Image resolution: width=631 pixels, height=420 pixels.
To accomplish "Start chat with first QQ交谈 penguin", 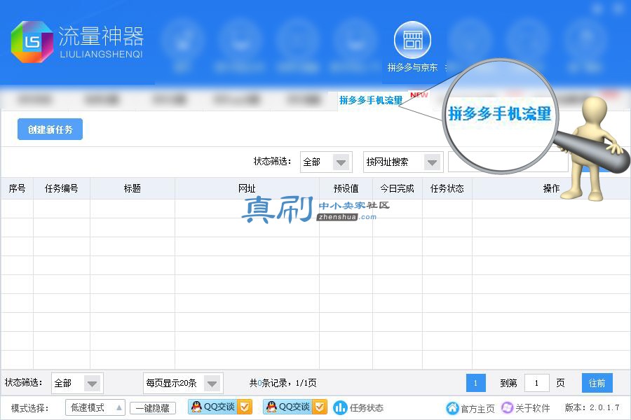I will pyautogui.click(x=196, y=407).
